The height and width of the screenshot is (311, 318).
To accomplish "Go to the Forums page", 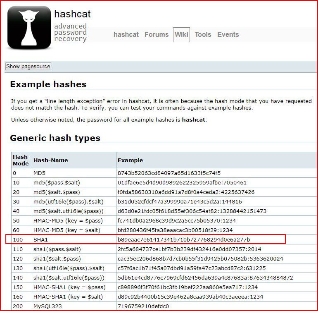I will (157, 35).
